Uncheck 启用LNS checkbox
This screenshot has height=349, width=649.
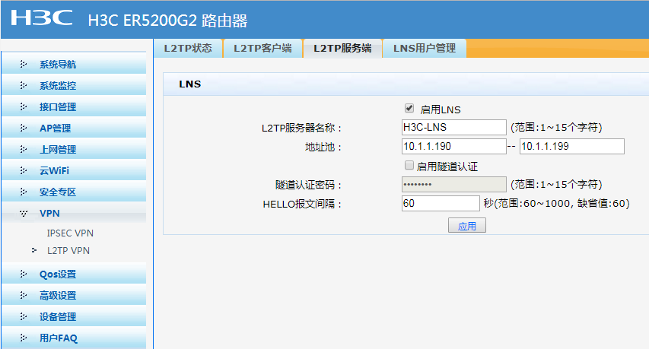coord(409,108)
